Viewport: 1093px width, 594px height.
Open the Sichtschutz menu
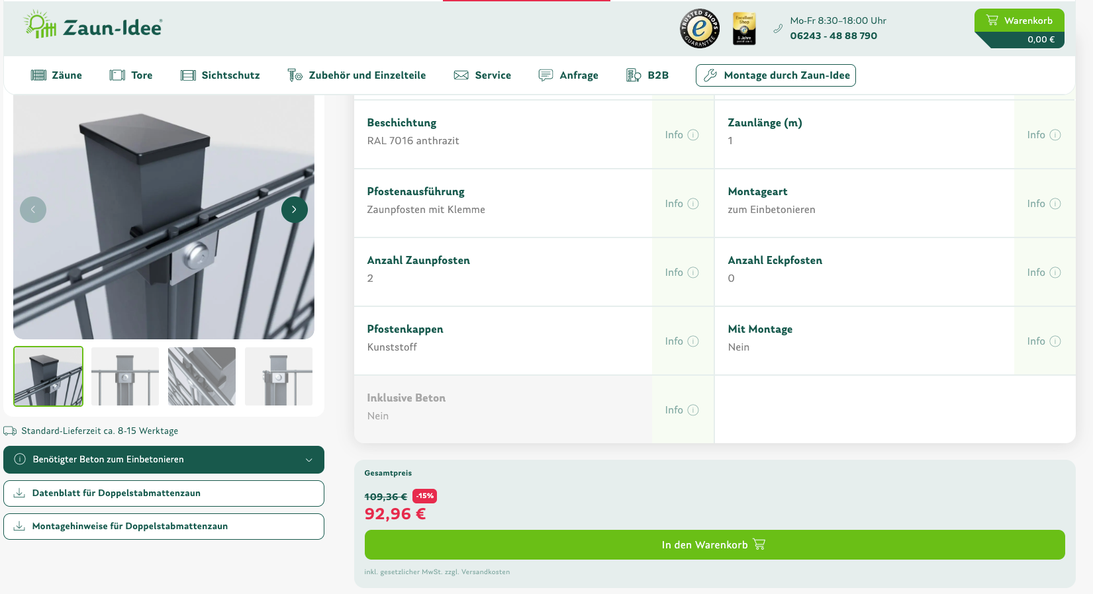tap(220, 75)
